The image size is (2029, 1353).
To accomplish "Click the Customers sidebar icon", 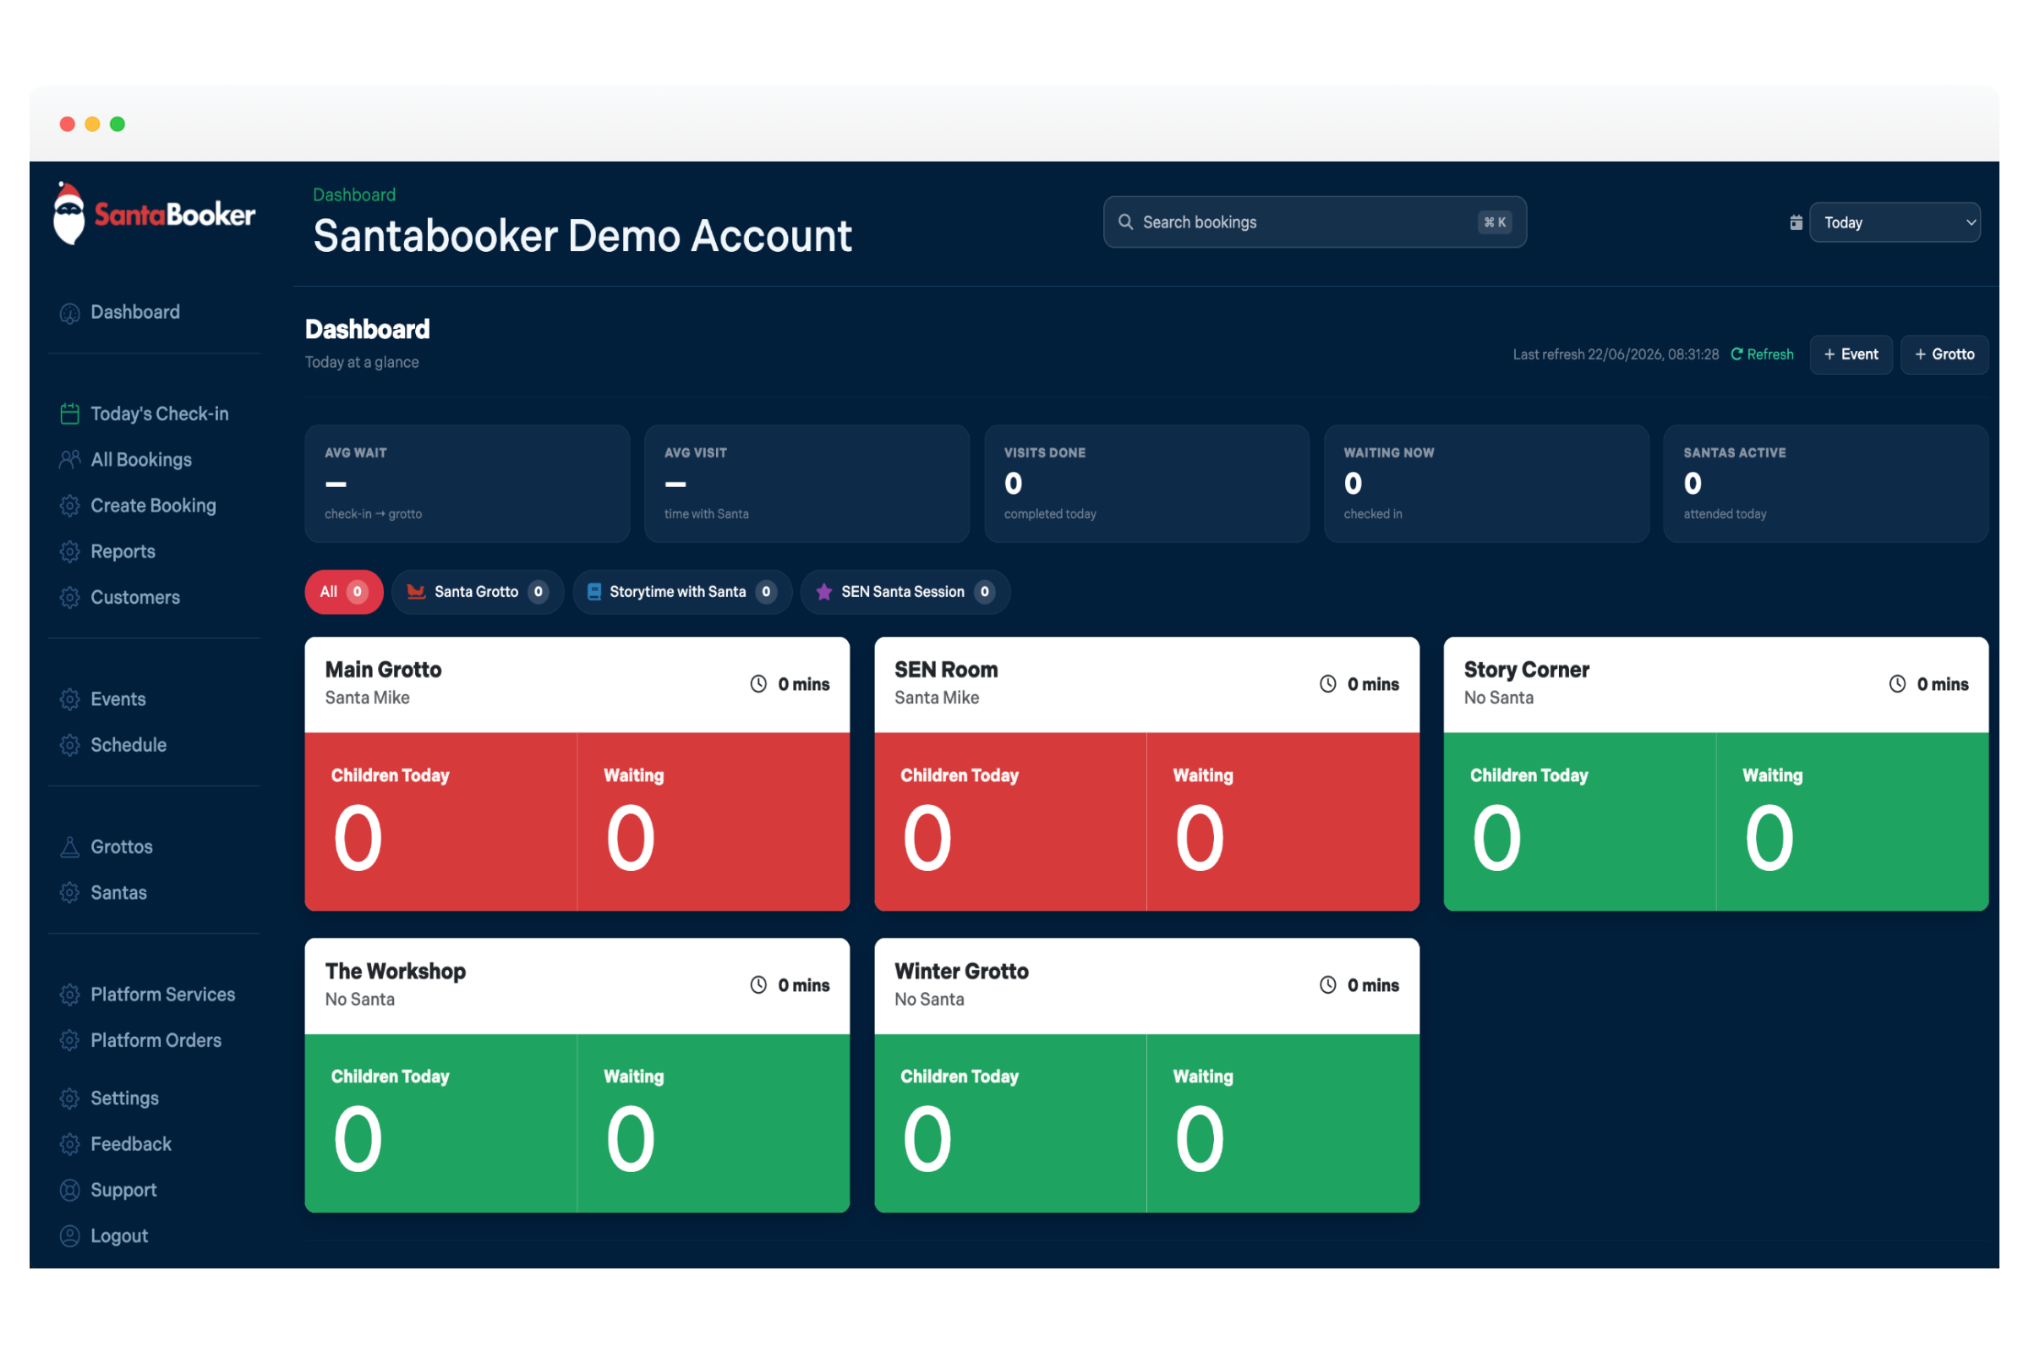I will [x=70, y=597].
